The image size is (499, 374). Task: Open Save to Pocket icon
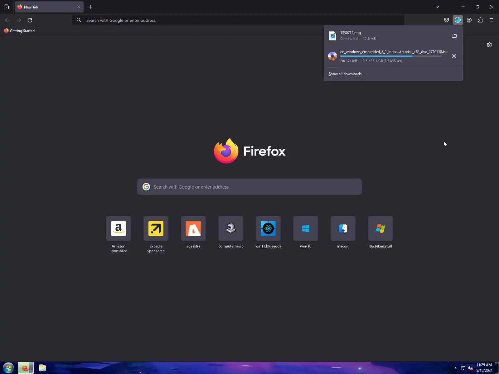447,20
